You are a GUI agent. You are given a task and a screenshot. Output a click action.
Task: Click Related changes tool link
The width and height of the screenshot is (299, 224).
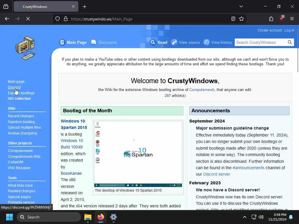click(22, 191)
